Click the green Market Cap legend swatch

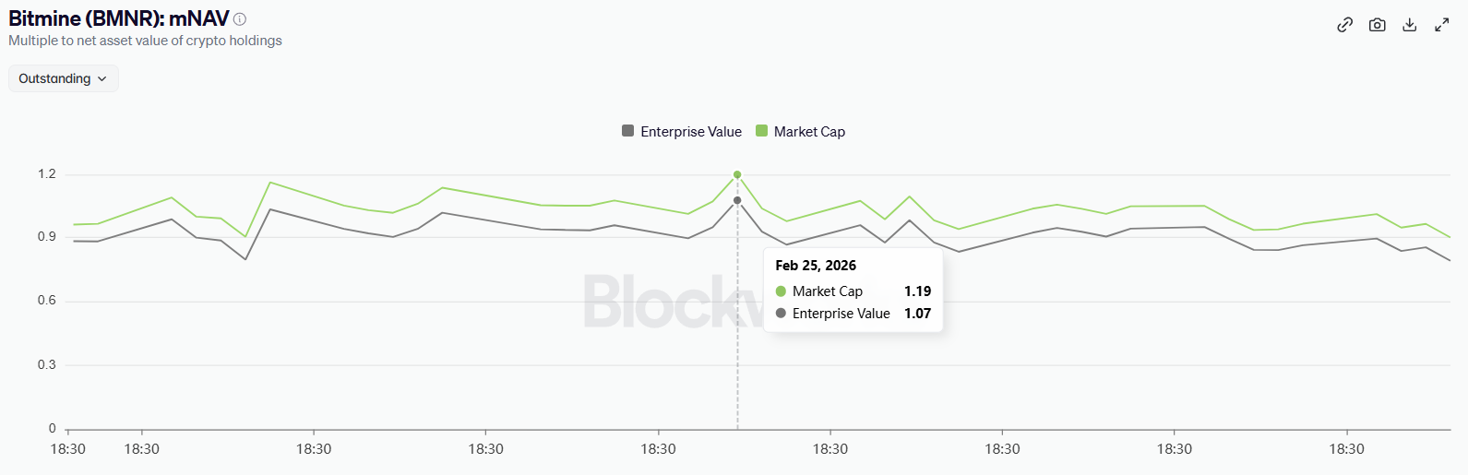(761, 131)
